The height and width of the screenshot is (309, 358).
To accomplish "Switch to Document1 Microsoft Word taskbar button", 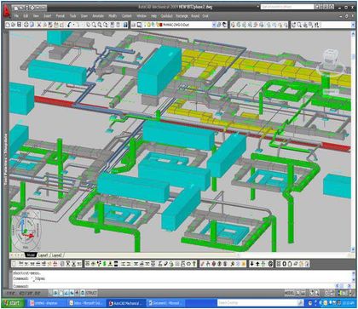I will coord(166,303).
